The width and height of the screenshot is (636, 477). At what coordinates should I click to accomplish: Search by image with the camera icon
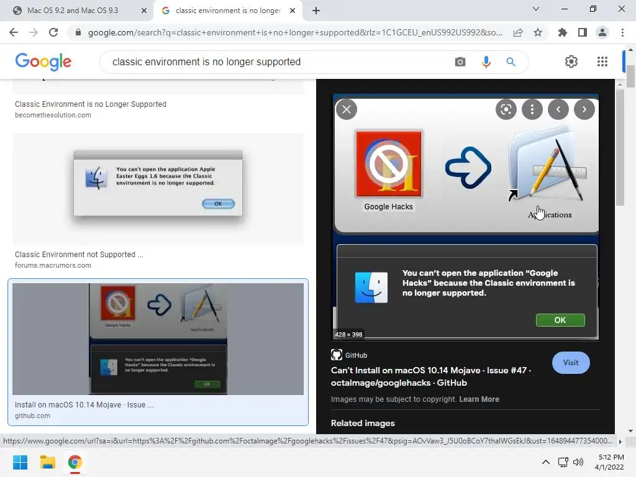(x=460, y=62)
